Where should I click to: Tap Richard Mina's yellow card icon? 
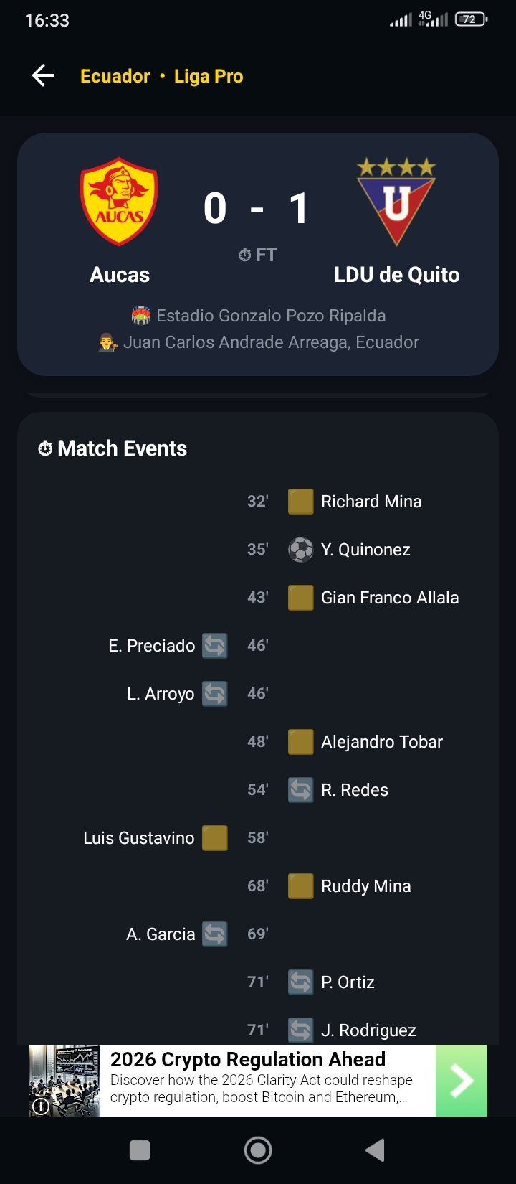click(301, 502)
